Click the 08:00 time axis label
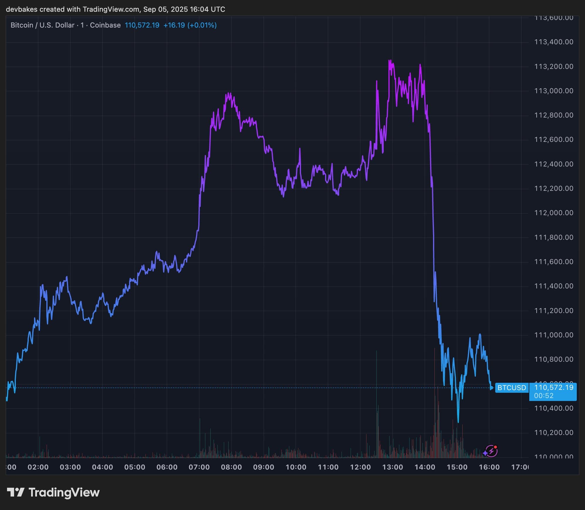585x510 pixels. pos(231,467)
